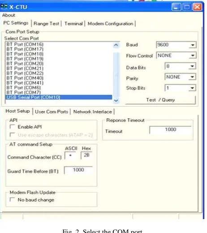The image size is (207, 233).
Task: Click the Timeout value field
Action: coord(170,129)
